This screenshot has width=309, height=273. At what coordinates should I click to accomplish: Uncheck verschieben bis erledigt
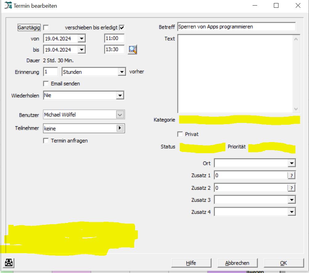[122, 28]
